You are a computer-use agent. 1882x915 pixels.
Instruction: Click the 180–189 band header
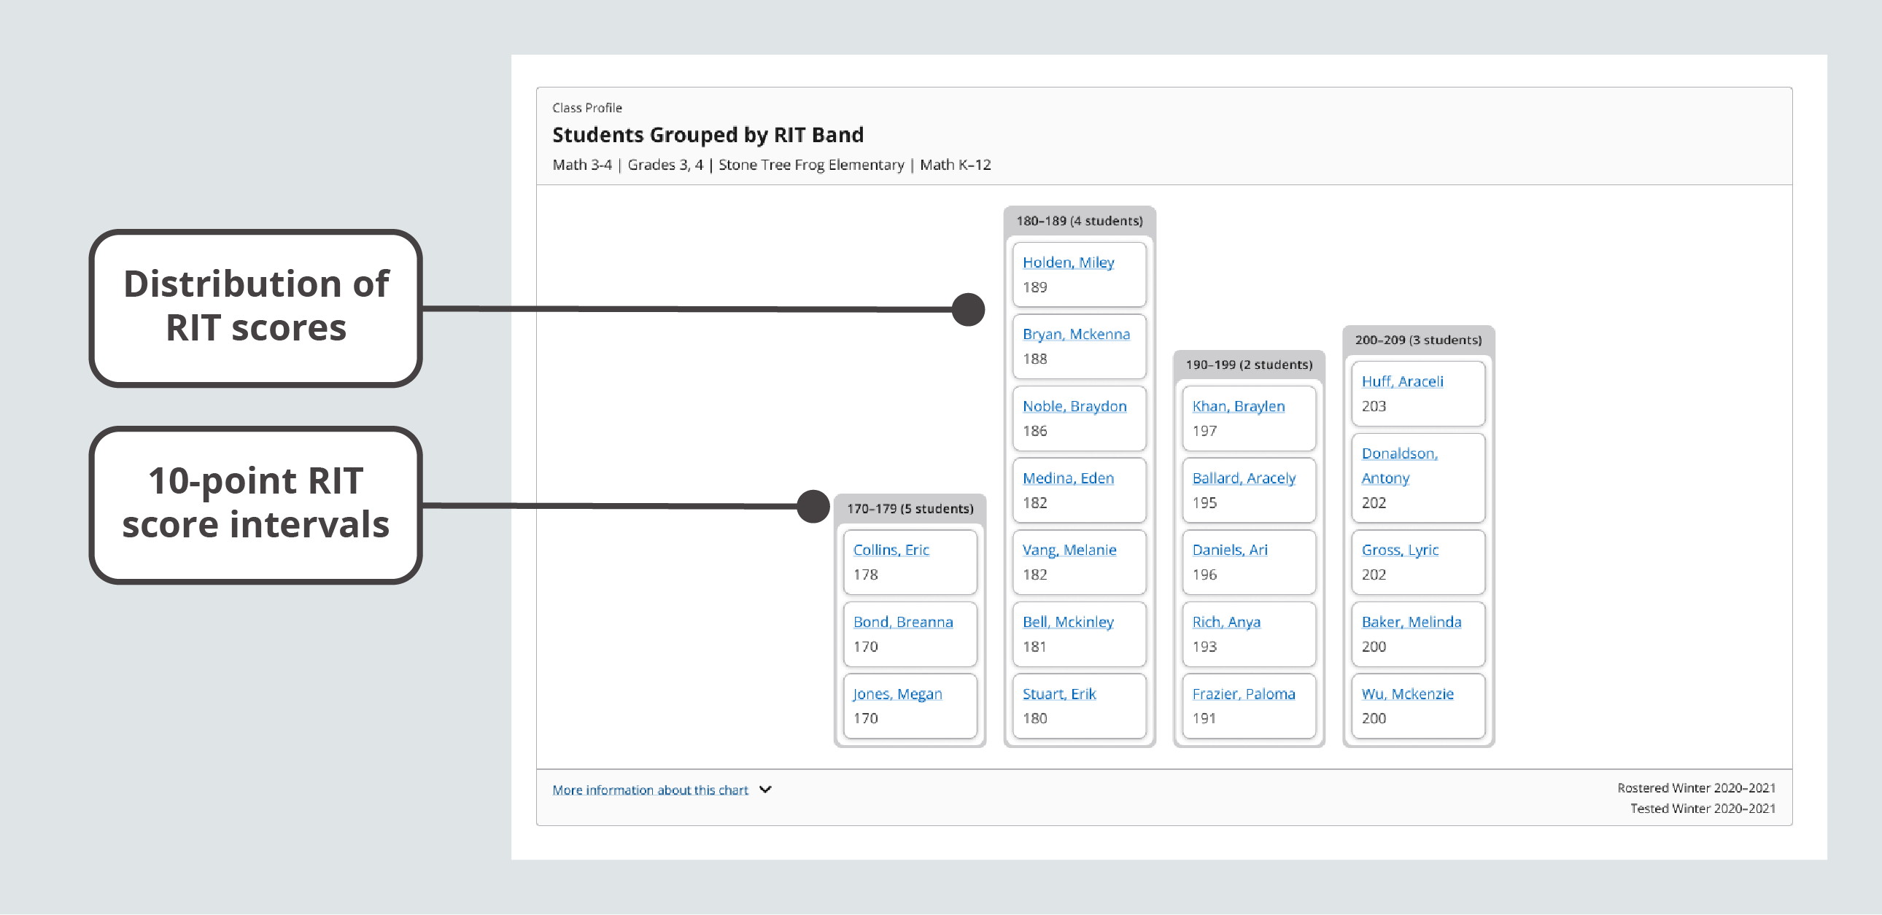(1078, 220)
